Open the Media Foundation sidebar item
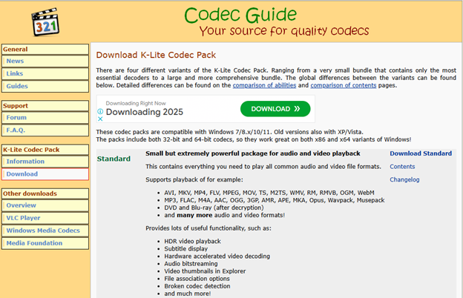This screenshot has height=298, width=463. (x=36, y=242)
